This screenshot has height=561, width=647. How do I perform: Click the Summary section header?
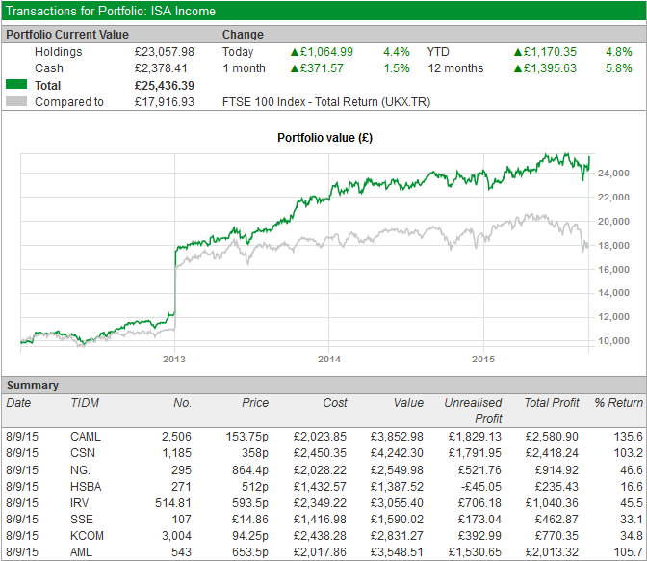pos(32,385)
